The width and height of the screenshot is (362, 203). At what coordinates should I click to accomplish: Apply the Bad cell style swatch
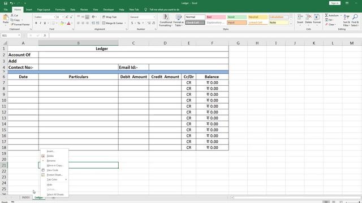point(216,17)
